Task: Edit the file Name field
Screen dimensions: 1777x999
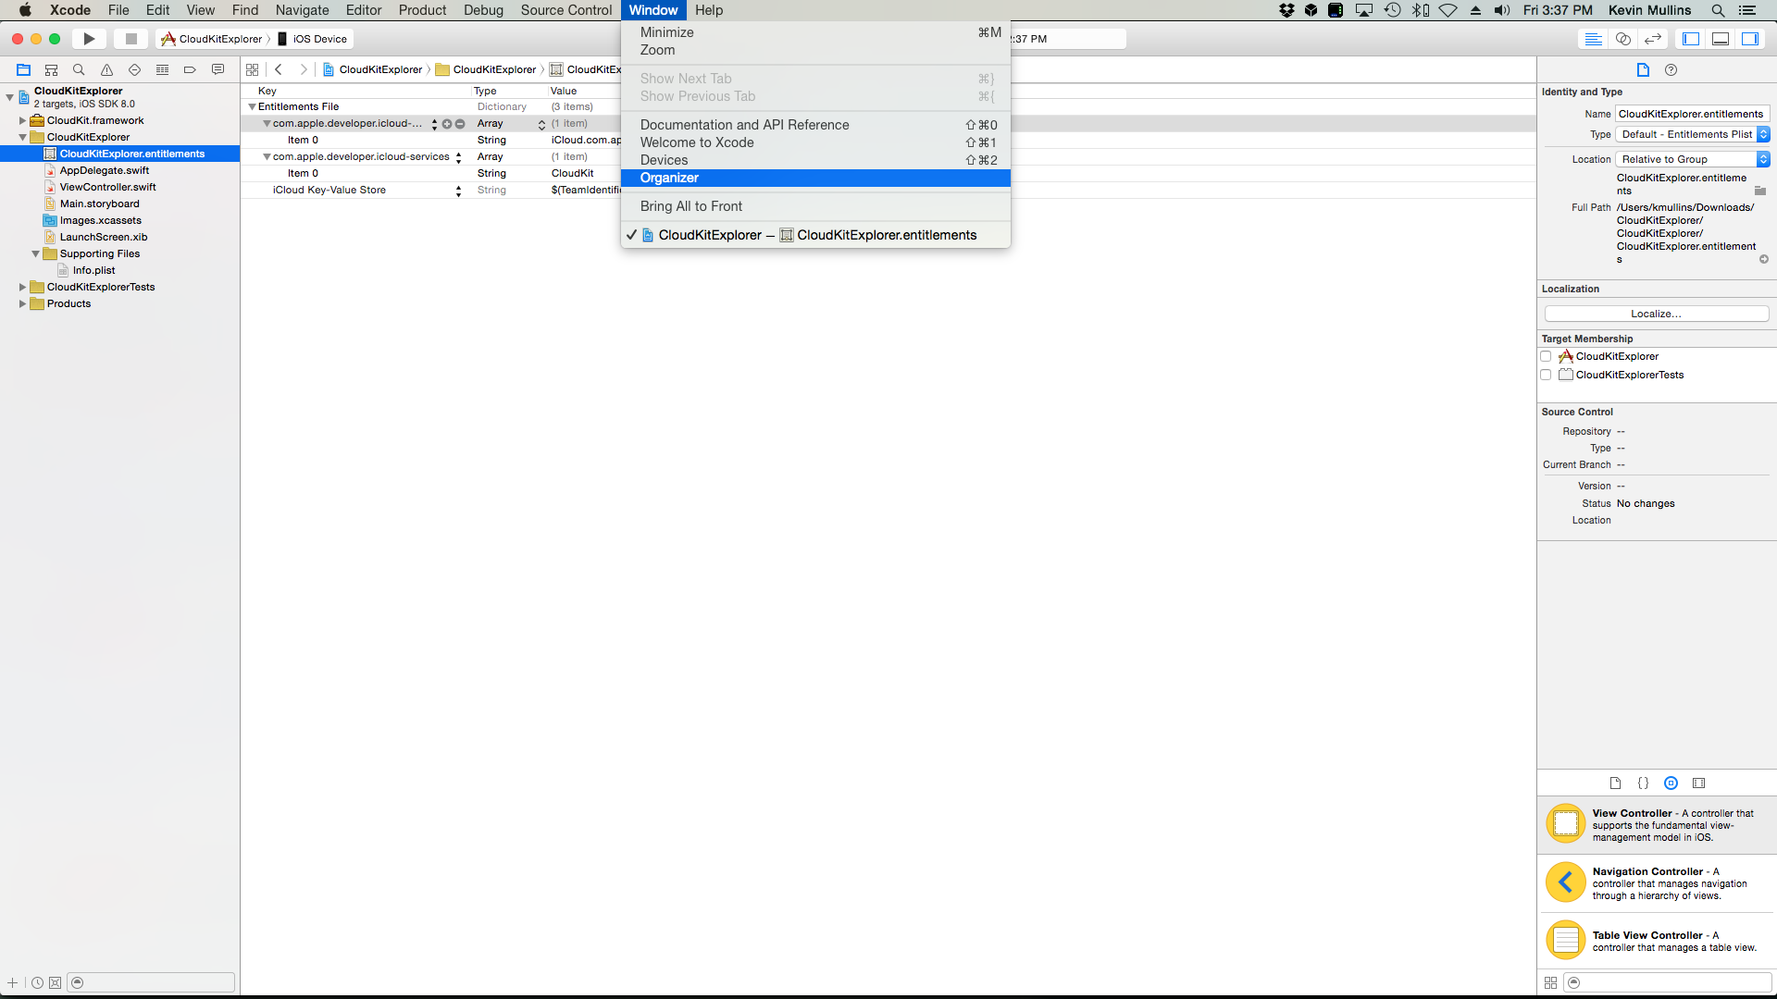Action: [x=1693, y=114]
